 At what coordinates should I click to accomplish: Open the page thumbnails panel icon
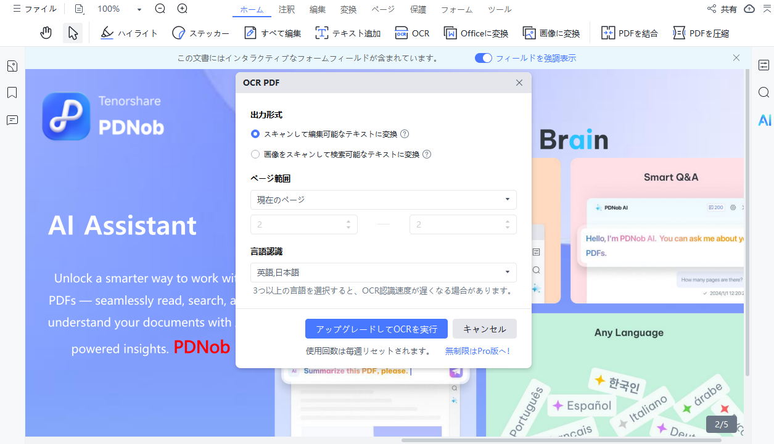click(x=12, y=66)
